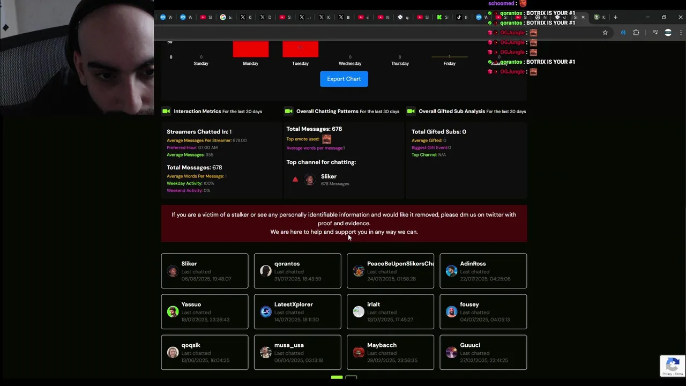Open the Sliker streamer name link in card
Image resolution: width=686 pixels, height=386 pixels.
[x=189, y=264]
